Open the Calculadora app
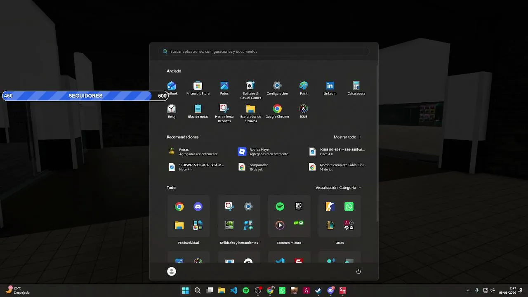Screen dimensions: 528x297 [x=356, y=88]
